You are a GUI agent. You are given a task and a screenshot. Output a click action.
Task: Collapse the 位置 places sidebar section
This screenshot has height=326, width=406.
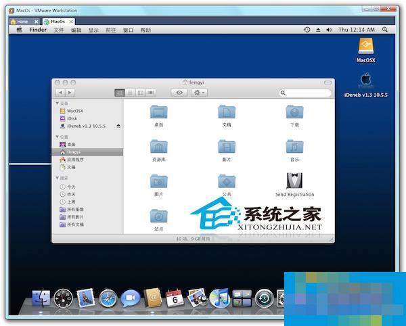click(57, 137)
